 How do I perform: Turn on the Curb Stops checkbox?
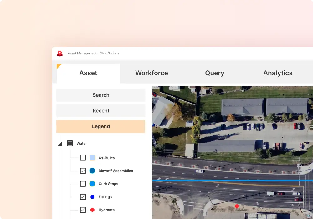tap(83, 184)
